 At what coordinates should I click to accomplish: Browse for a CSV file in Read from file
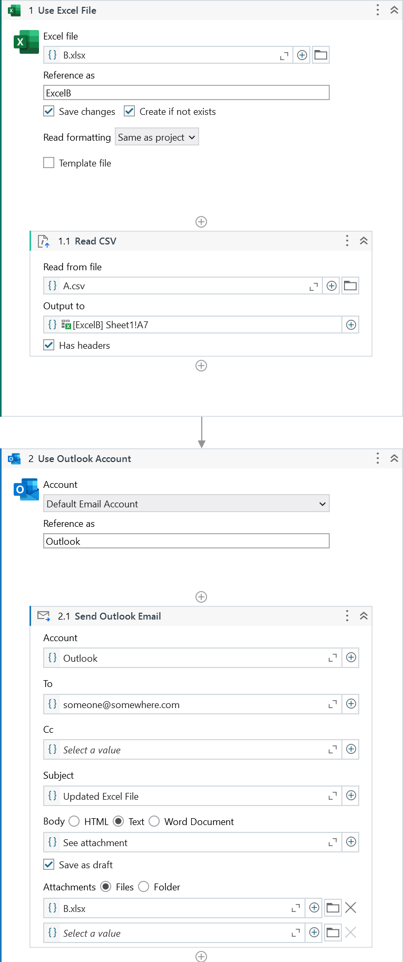350,285
